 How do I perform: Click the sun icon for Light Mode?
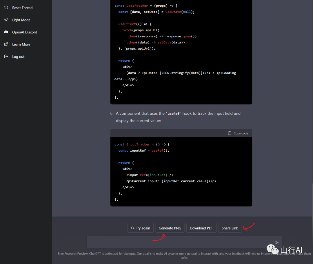pos(6,20)
